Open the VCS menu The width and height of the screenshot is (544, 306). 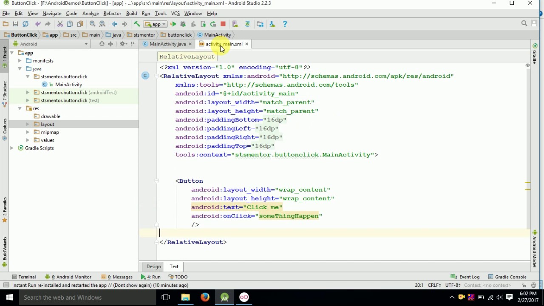[176, 14]
